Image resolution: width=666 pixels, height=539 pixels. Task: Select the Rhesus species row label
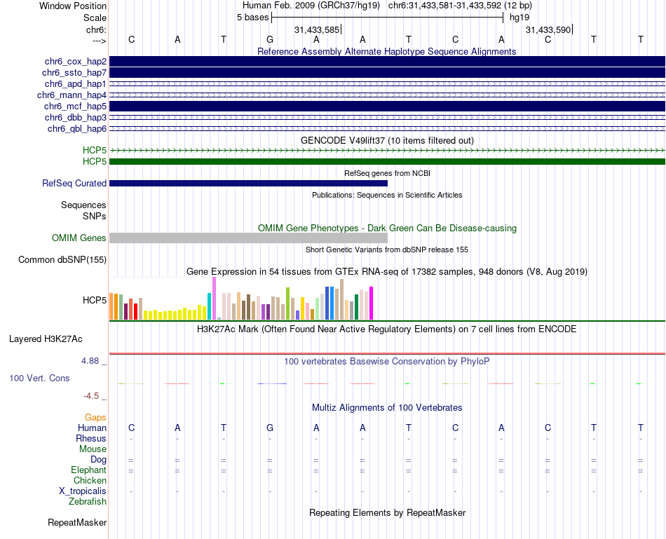click(x=91, y=438)
